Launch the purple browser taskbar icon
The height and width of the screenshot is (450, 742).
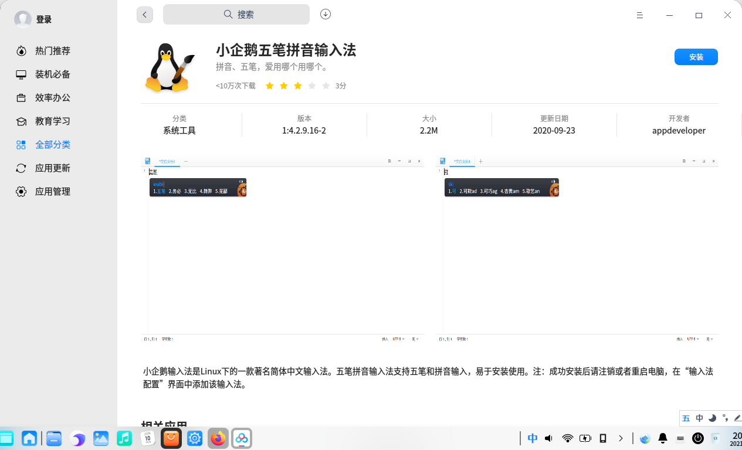point(77,438)
